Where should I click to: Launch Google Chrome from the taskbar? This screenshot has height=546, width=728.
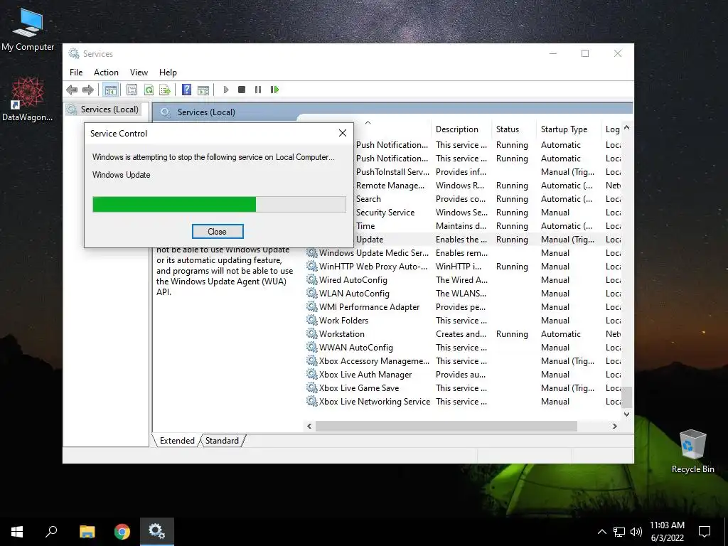point(122,532)
